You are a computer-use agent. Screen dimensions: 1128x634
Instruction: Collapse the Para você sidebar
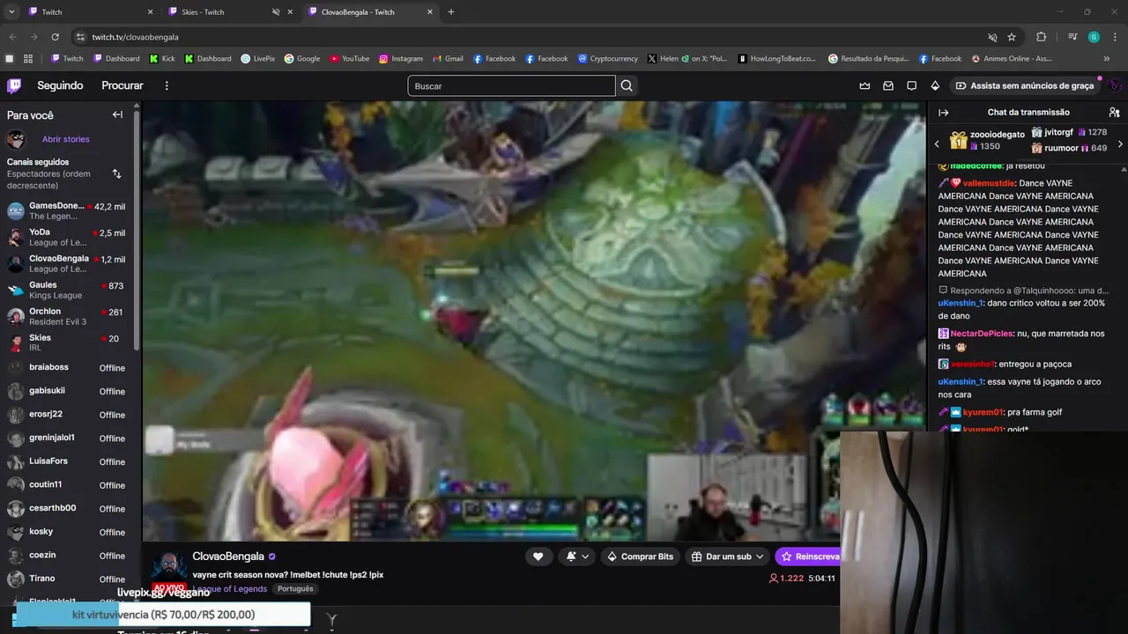117,114
